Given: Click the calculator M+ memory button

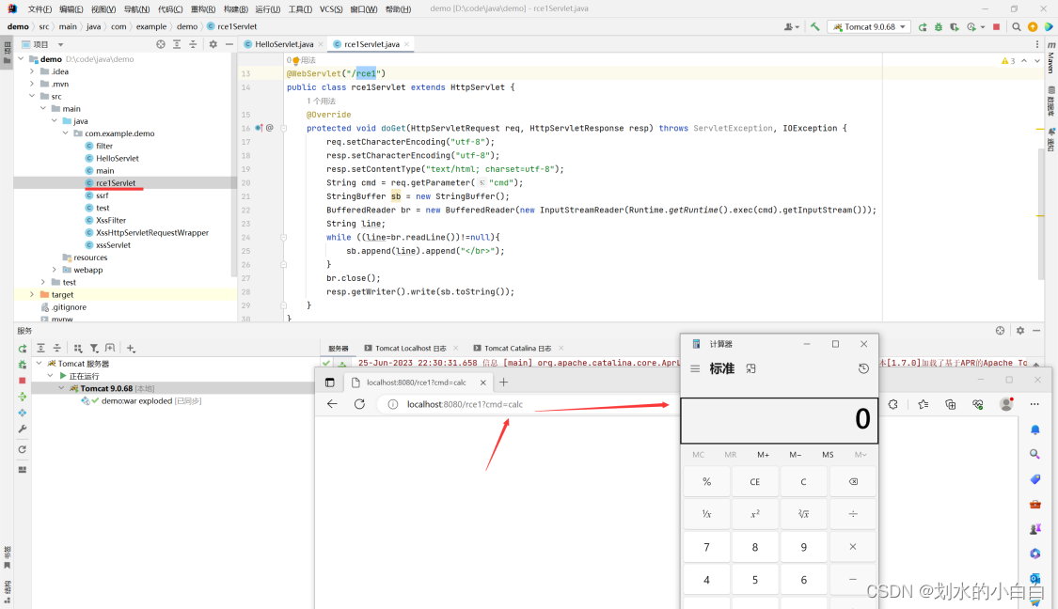Looking at the screenshot, I should [763, 455].
